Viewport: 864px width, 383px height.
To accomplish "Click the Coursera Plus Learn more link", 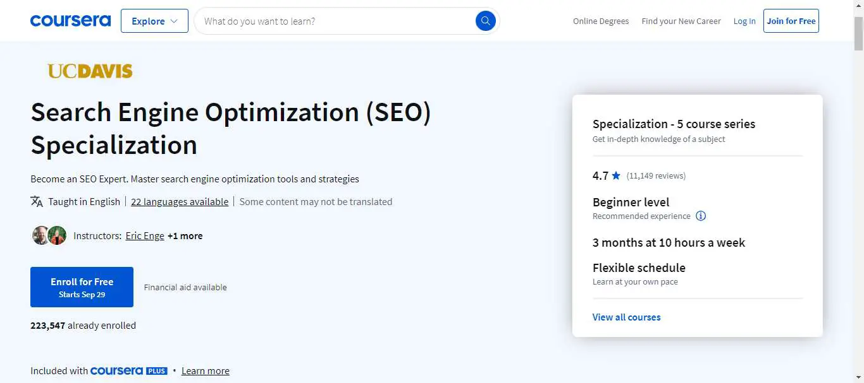I will coord(206,370).
